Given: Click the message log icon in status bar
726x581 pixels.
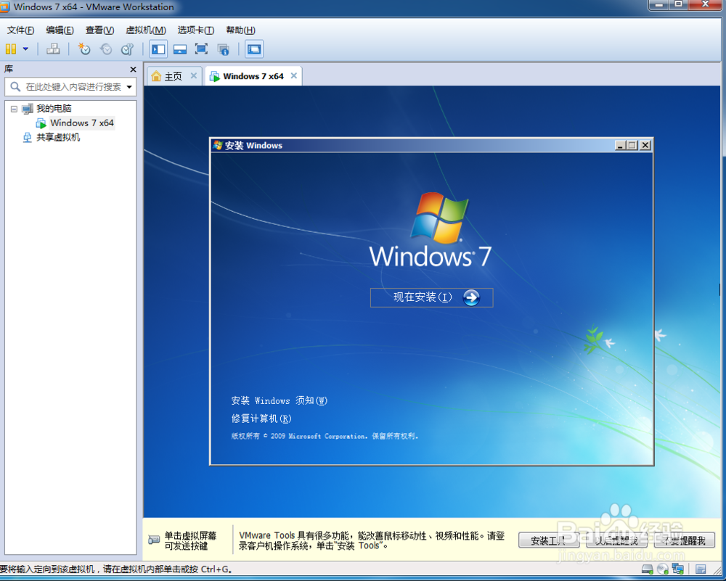Looking at the screenshot, I should pos(701,569).
